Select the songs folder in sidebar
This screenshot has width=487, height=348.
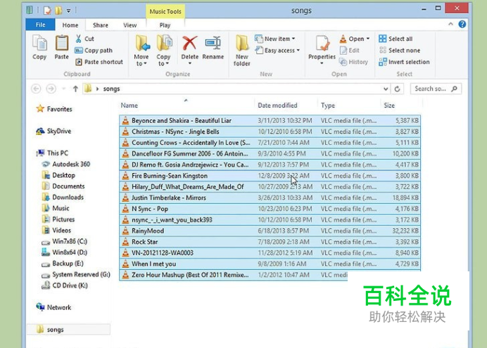[68, 330]
